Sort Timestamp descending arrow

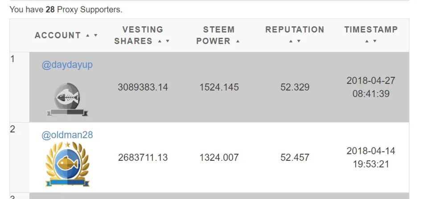(375, 41)
